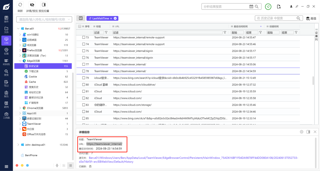Expand the win10通知 node
The width and height of the screenshot is (320, 171).
click(20, 35)
